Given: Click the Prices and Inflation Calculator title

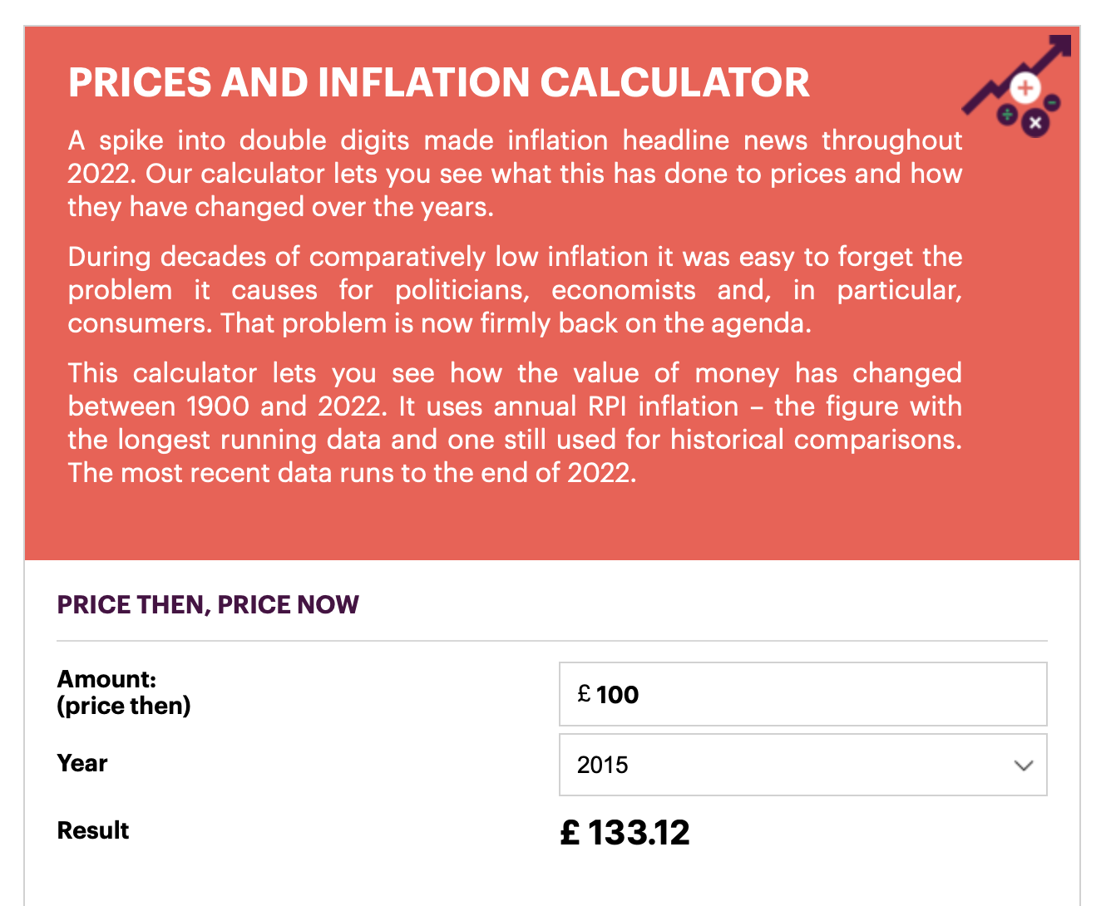Looking at the screenshot, I should 439,82.
